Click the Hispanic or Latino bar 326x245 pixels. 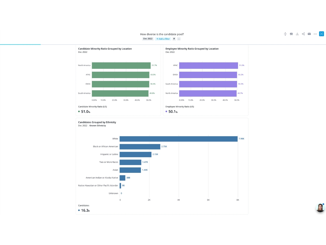(136, 154)
